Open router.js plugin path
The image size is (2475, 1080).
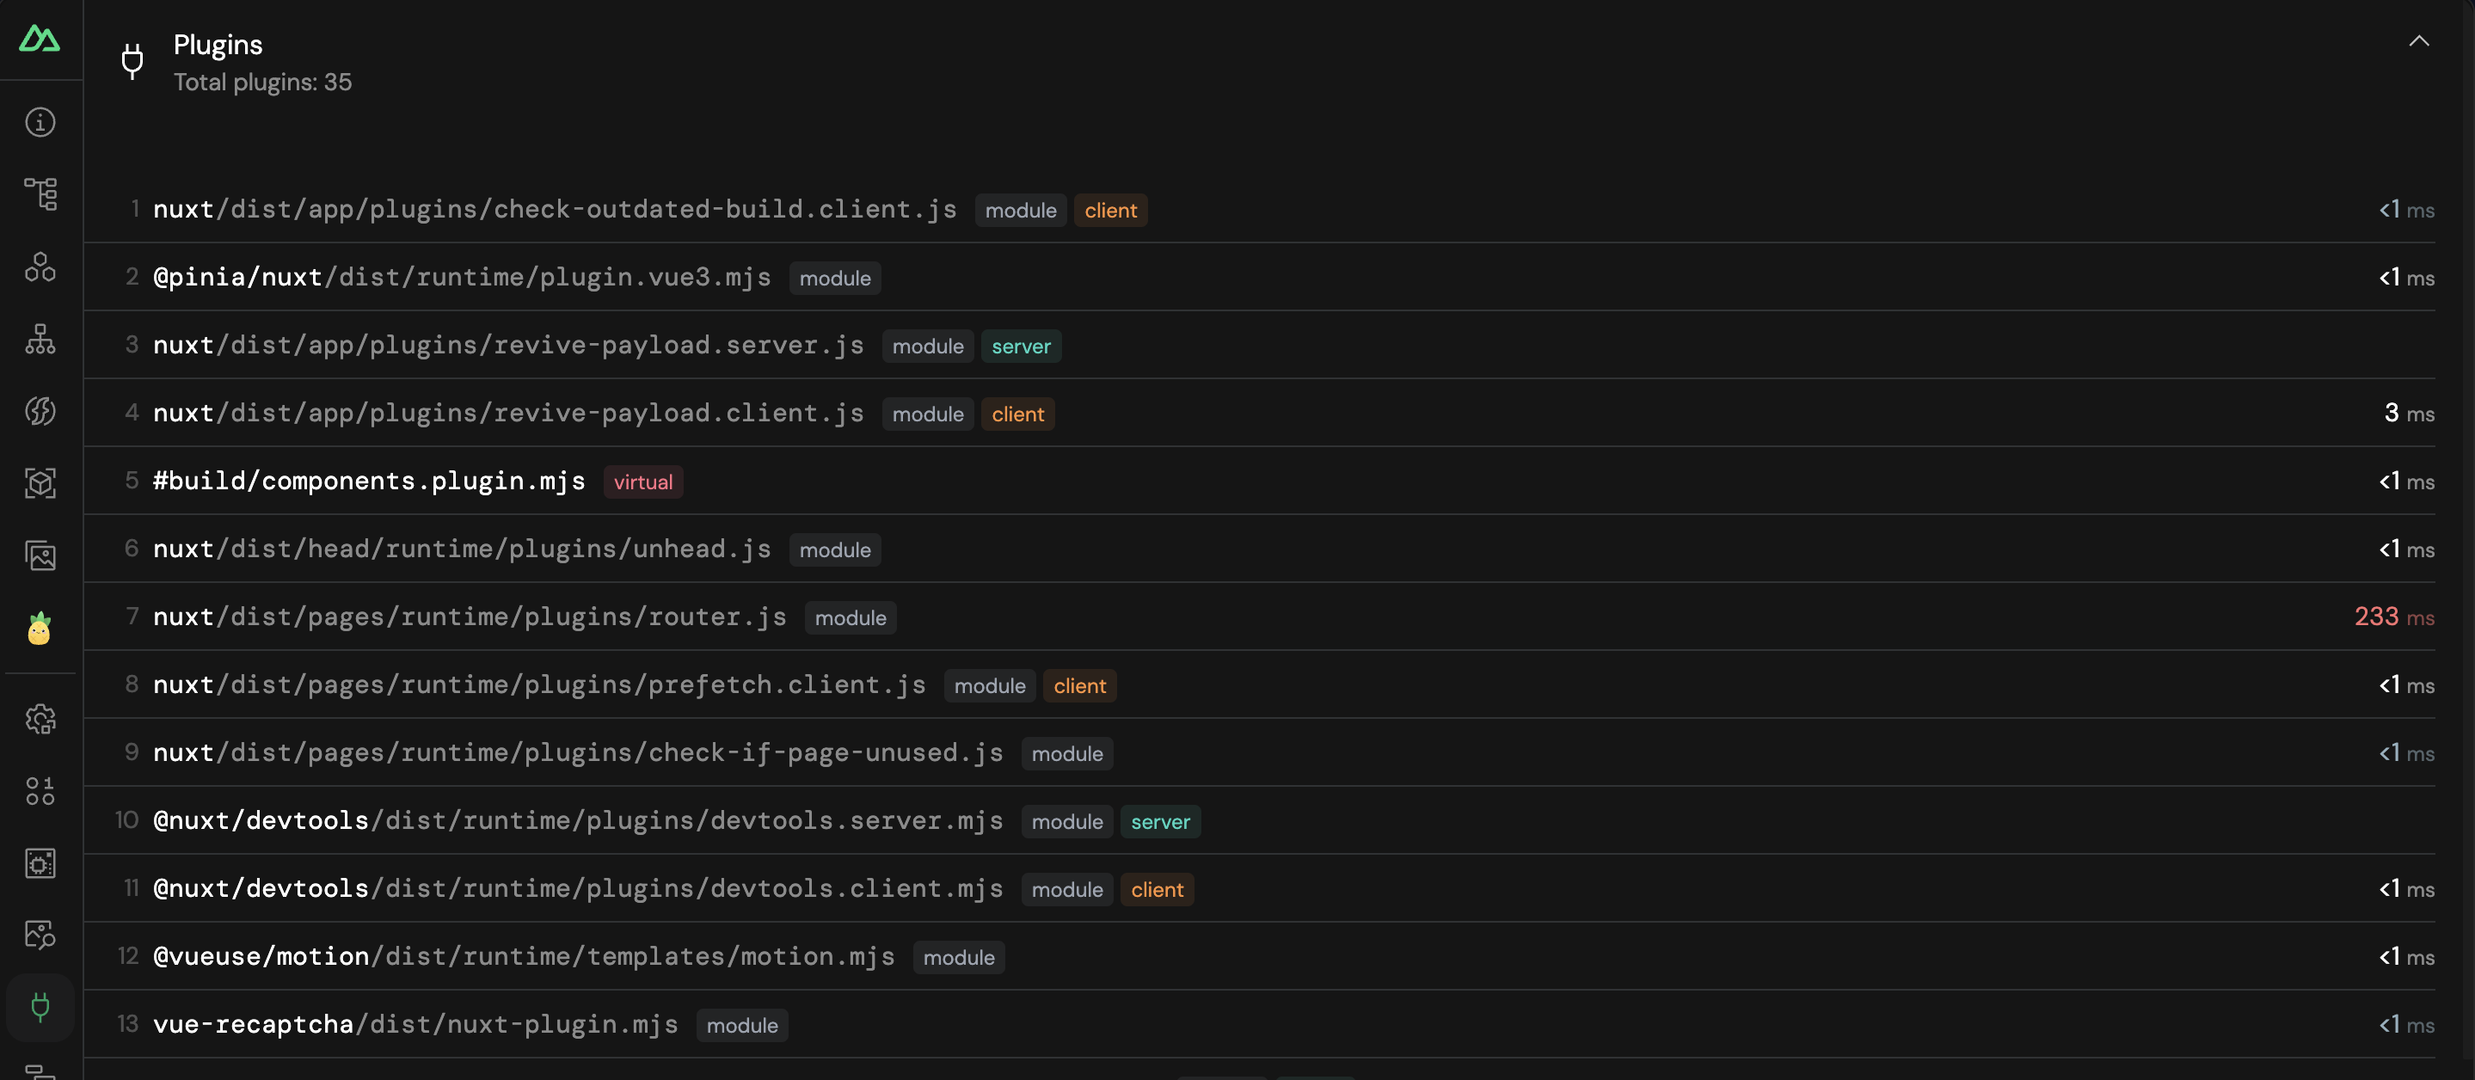(x=470, y=617)
